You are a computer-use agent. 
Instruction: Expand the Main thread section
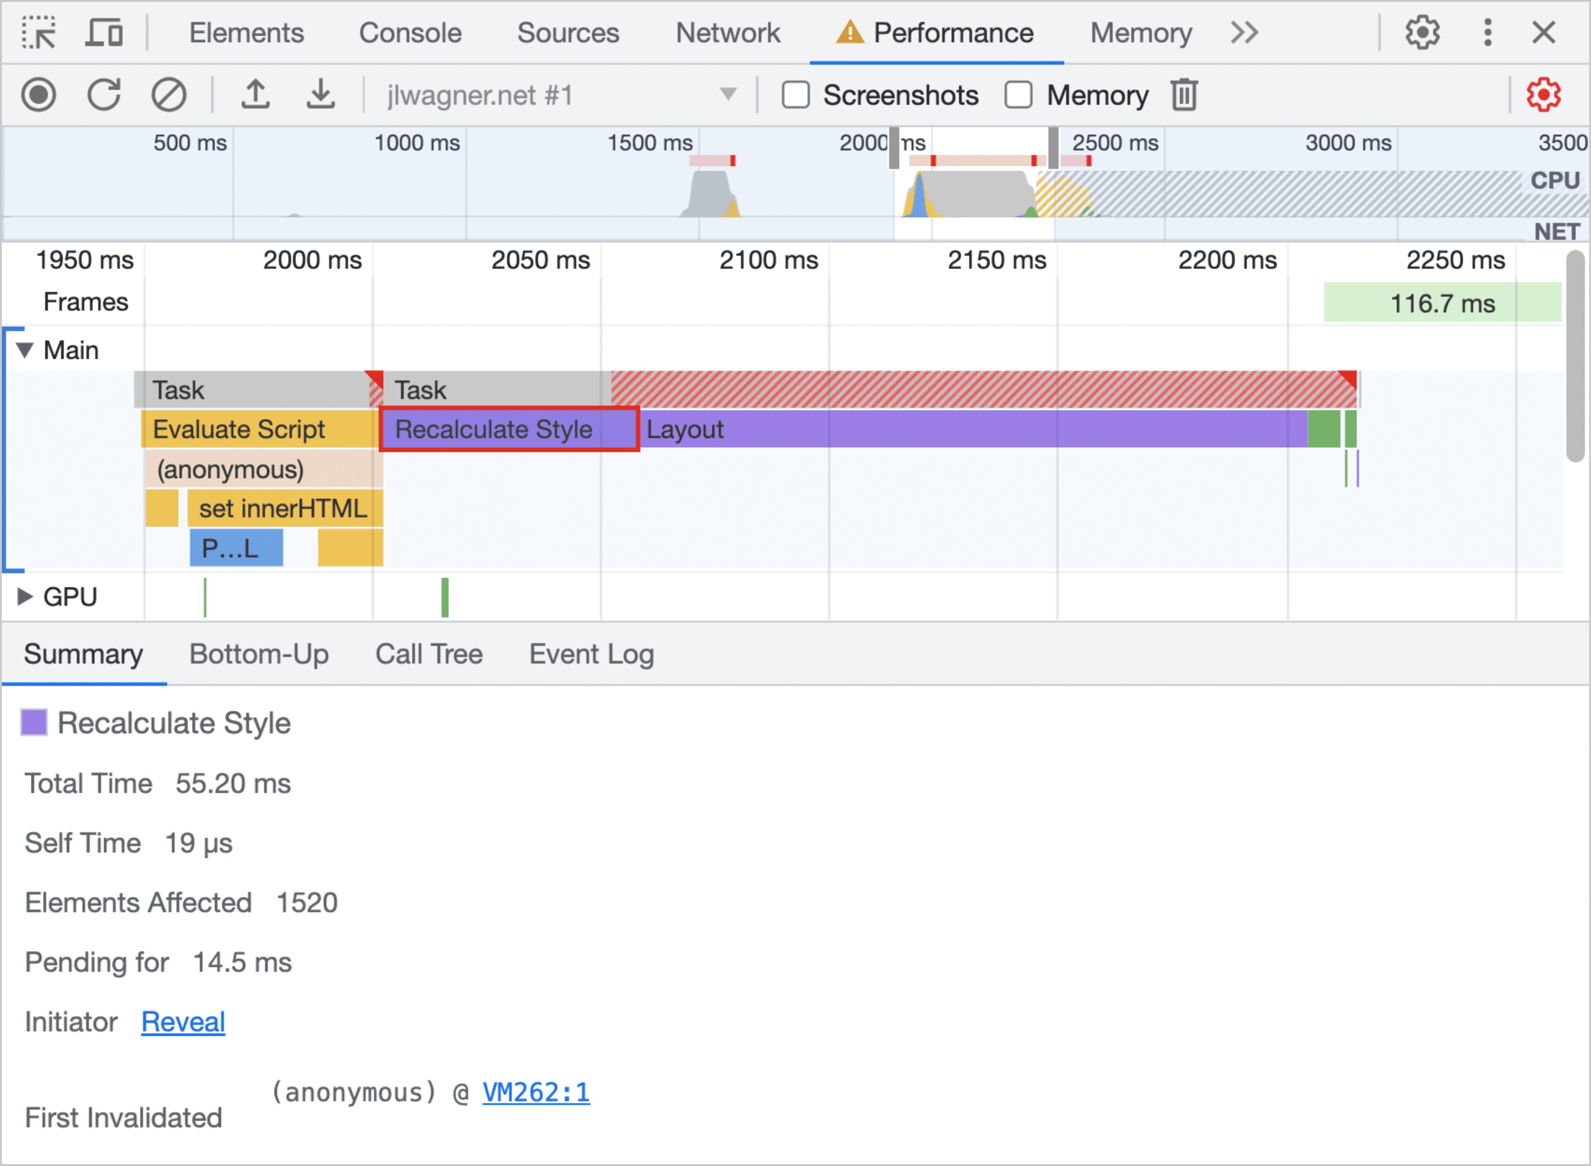(27, 350)
